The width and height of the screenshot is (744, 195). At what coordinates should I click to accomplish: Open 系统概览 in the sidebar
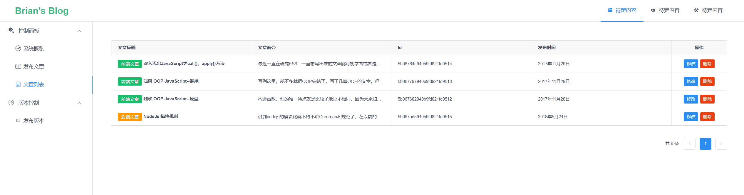click(x=46, y=49)
